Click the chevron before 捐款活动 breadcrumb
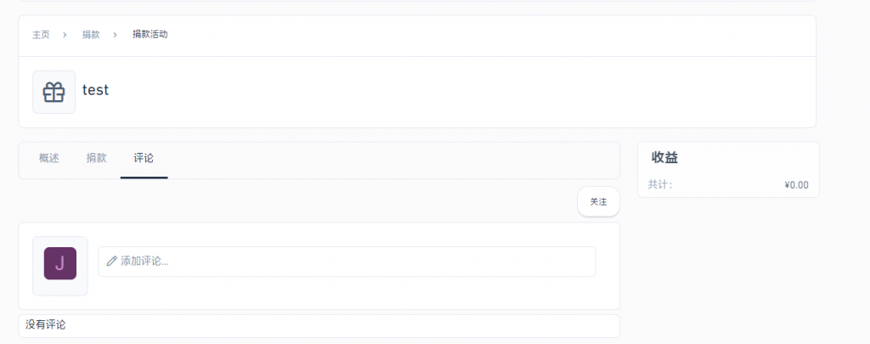The height and width of the screenshot is (344, 870). 116,34
